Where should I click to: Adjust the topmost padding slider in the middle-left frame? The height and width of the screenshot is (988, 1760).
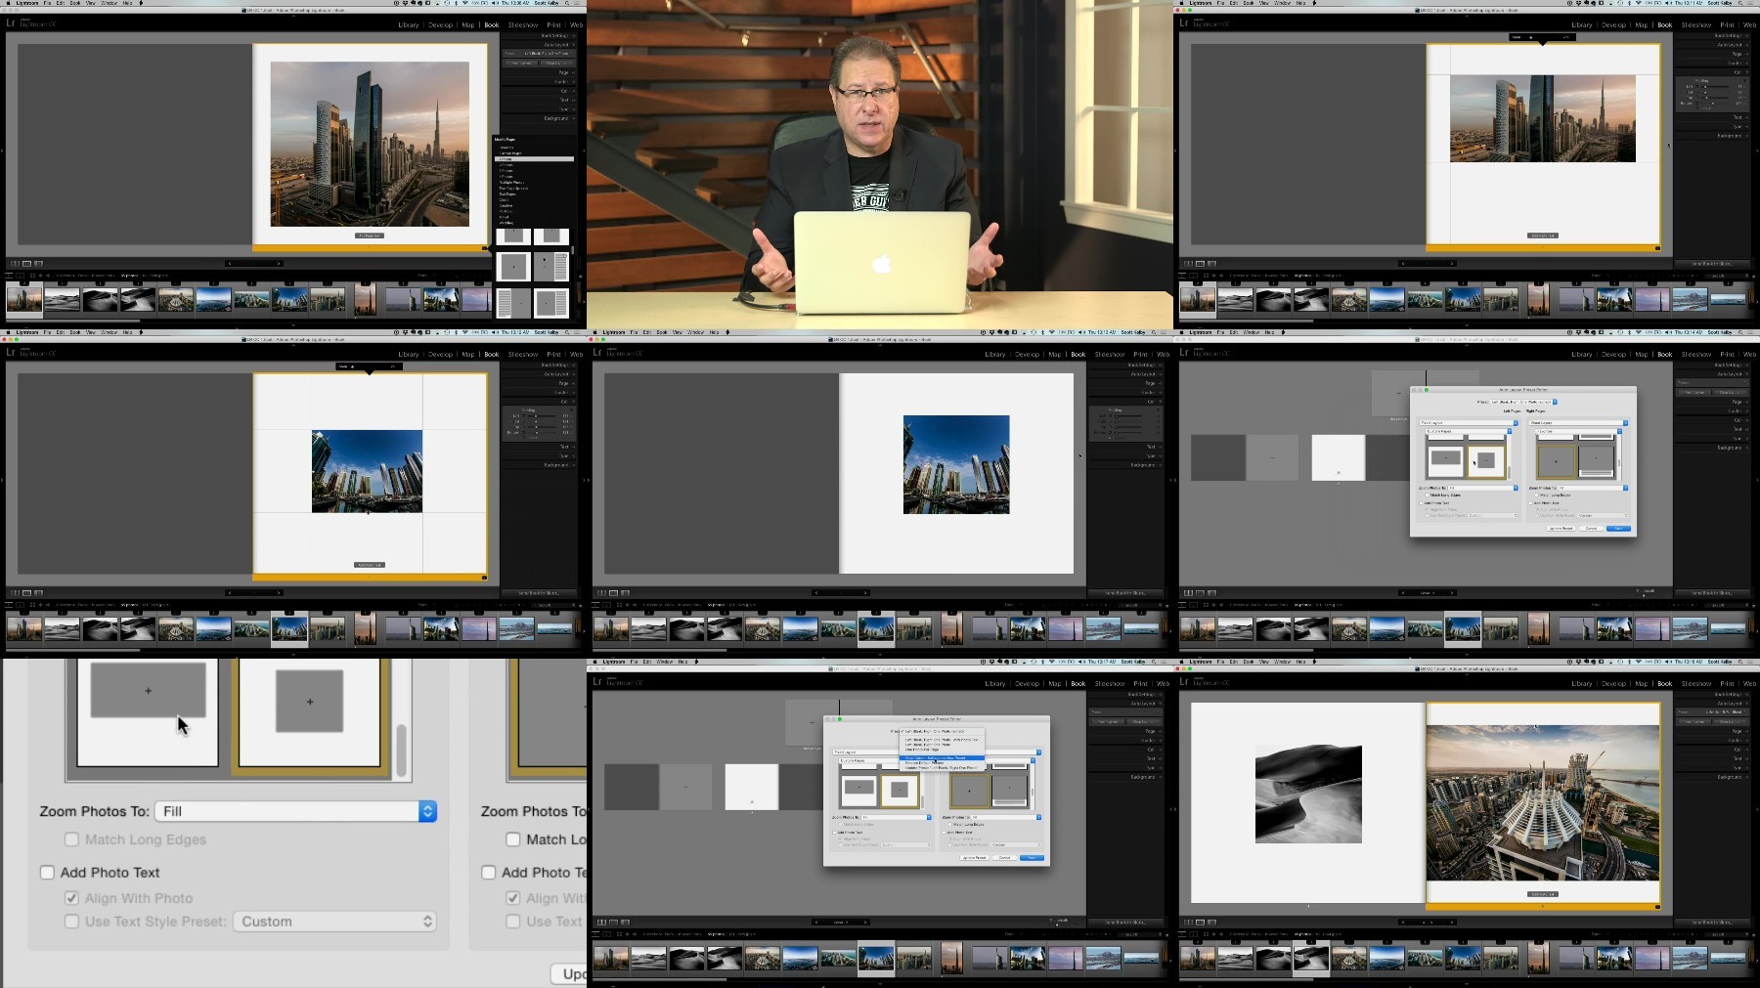point(540,415)
